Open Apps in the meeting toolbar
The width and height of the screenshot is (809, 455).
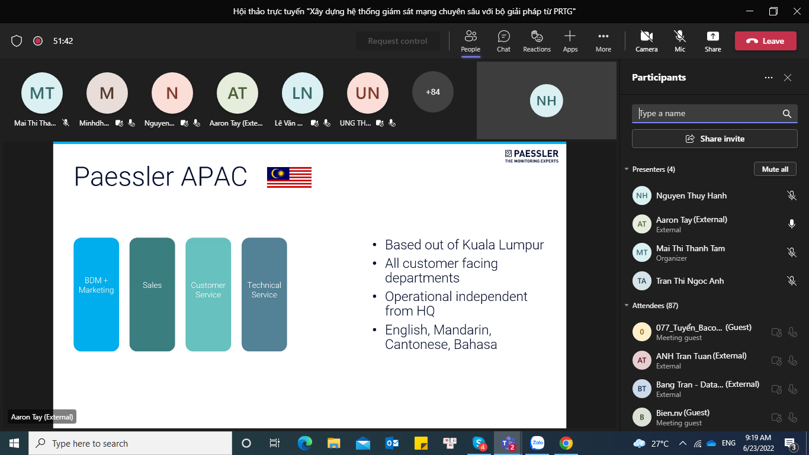tap(570, 41)
